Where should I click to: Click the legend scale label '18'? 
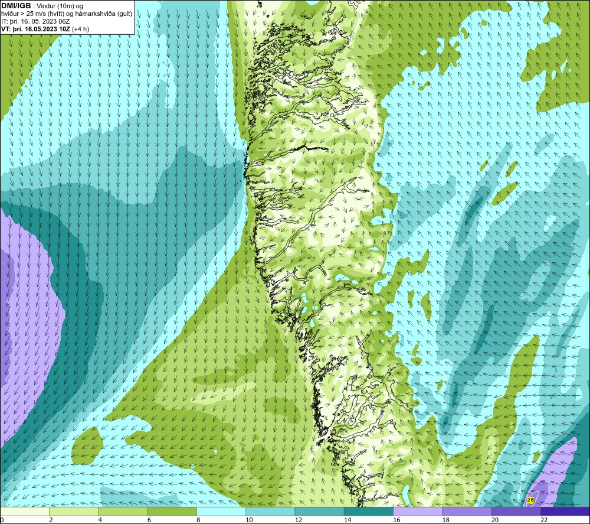(445, 520)
